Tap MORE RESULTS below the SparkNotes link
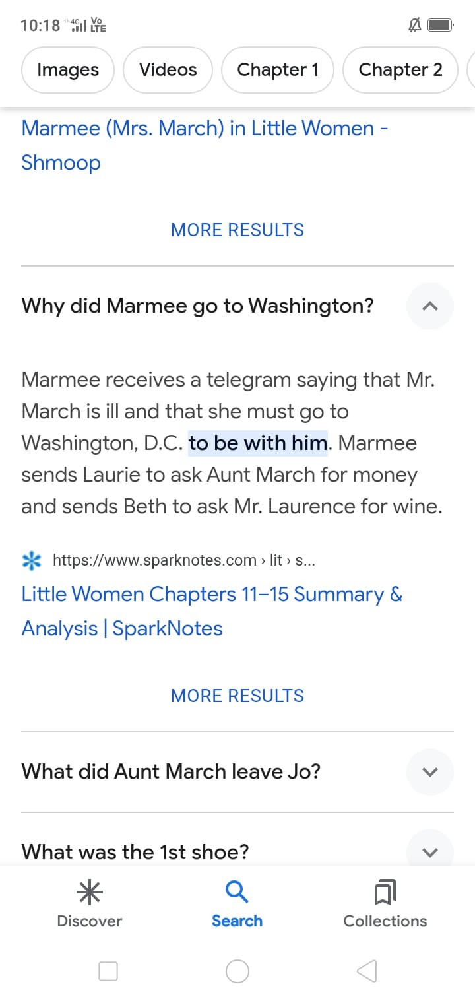 [x=237, y=696]
